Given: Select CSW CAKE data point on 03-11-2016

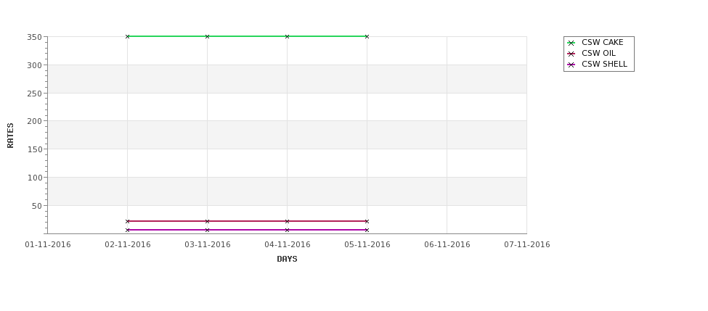Looking at the screenshot, I should (x=207, y=36).
